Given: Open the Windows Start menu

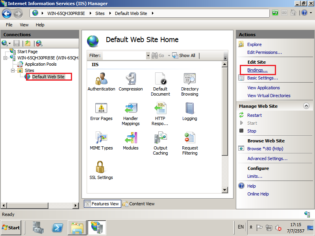Looking at the screenshot, I should 11,227.
